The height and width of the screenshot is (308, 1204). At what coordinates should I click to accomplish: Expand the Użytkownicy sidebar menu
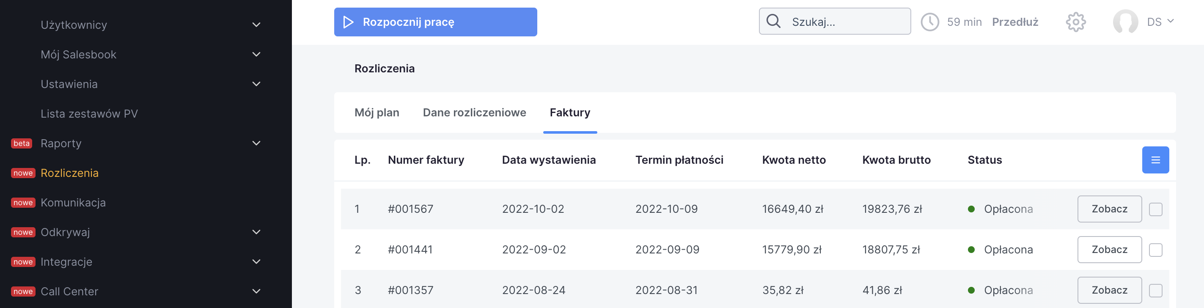click(x=256, y=25)
